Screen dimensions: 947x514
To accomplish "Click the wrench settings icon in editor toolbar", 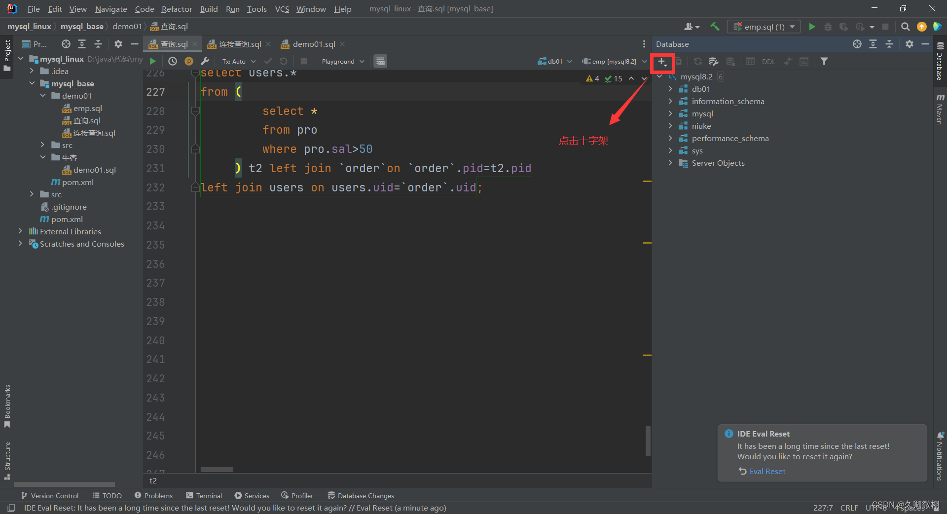I will point(205,61).
